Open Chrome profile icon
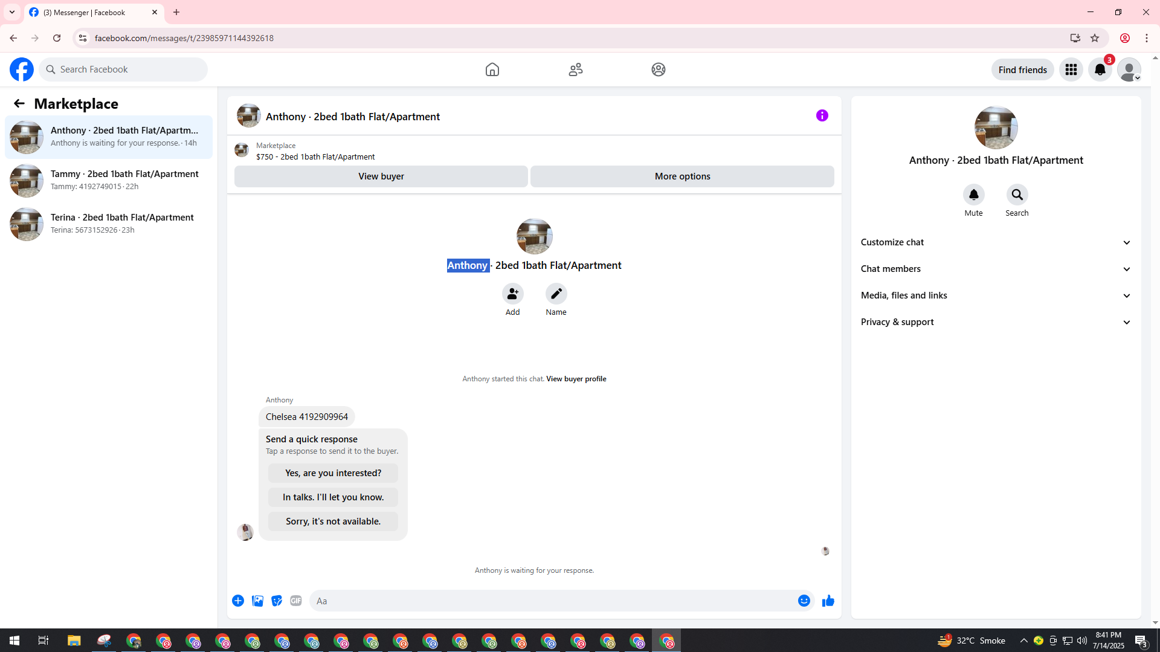1160x652 pixels. [x=1125, y=38]
